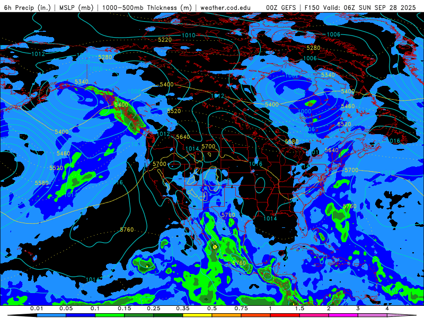424x318 pixels.
Task: Click the '6h Precip (in.)' header text
Action: click(28, 7)
